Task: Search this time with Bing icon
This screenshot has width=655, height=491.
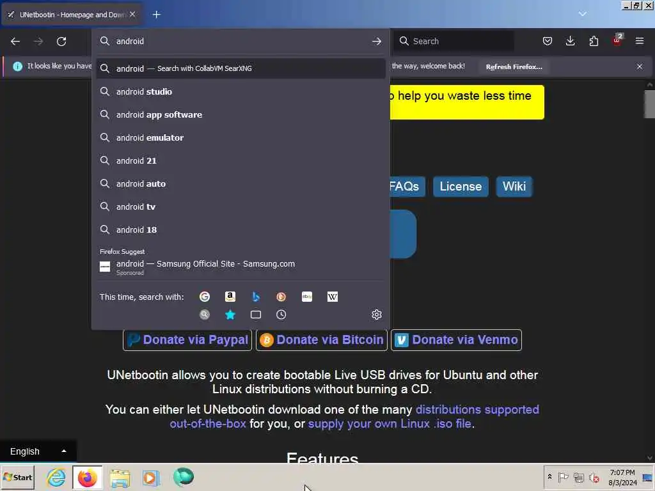Action: coord(256,297)
